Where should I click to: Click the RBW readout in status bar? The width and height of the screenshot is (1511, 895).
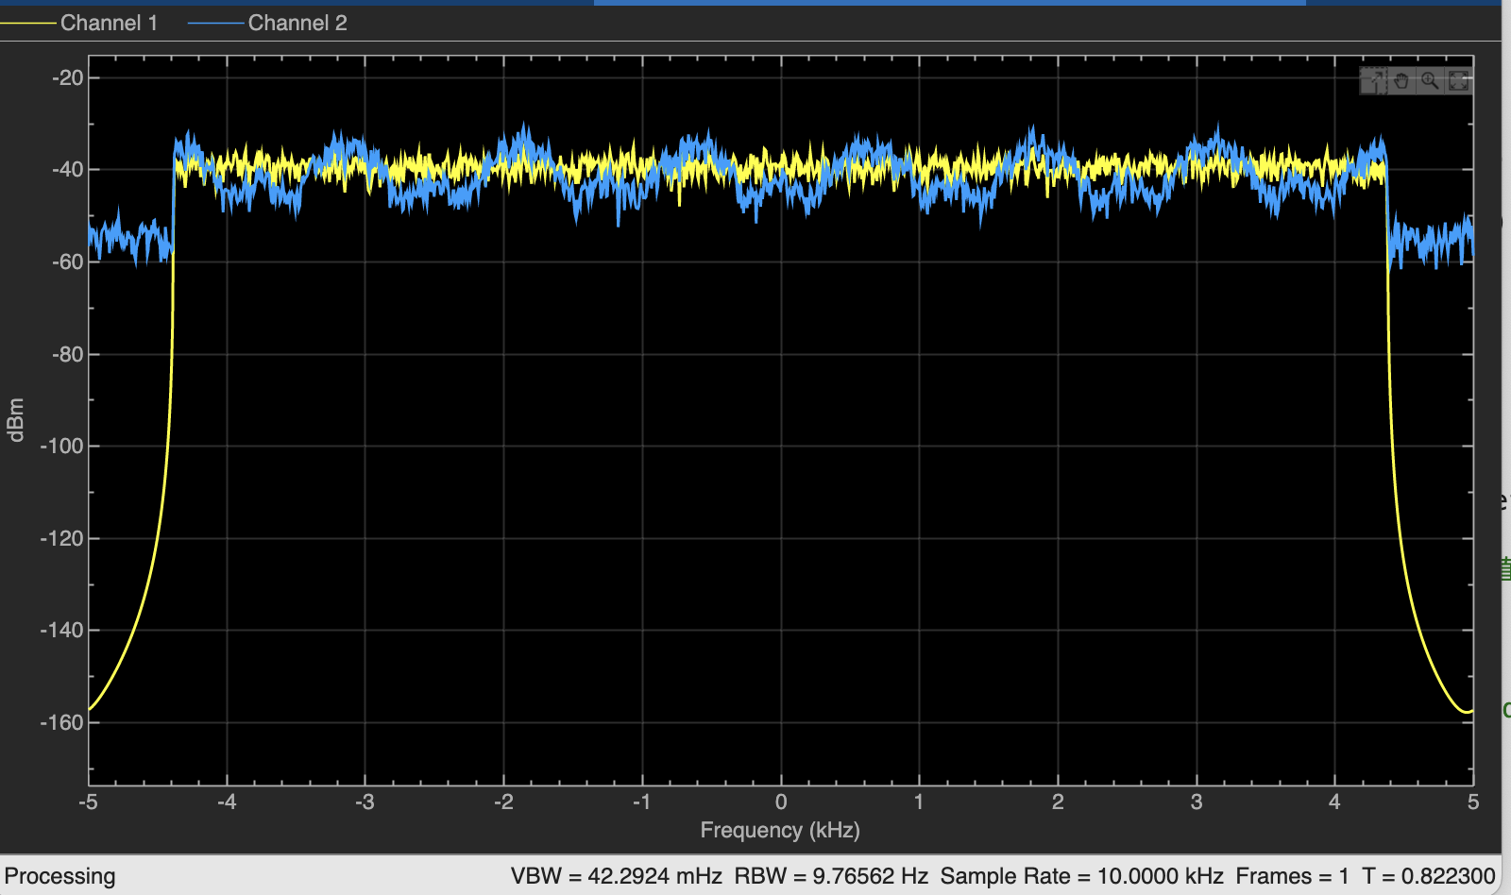click(831, 876)
